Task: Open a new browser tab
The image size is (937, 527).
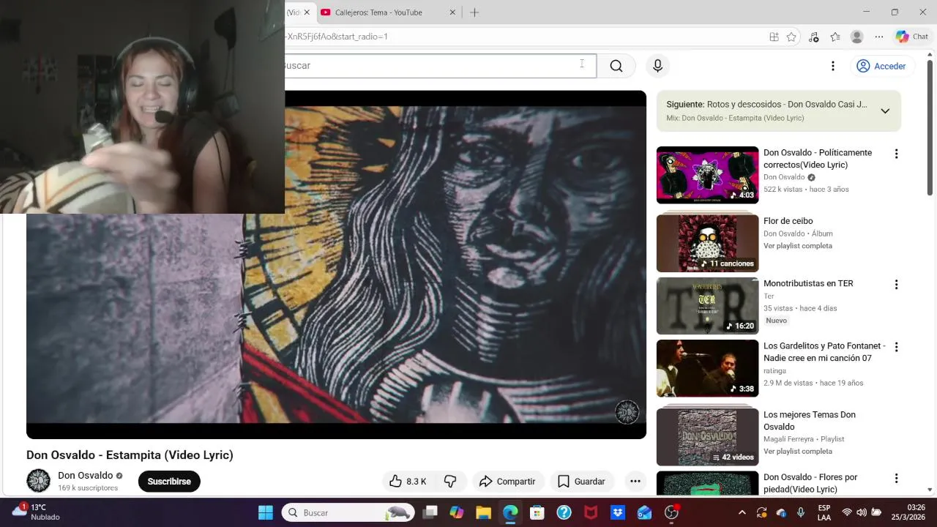Action: [474, 12]
